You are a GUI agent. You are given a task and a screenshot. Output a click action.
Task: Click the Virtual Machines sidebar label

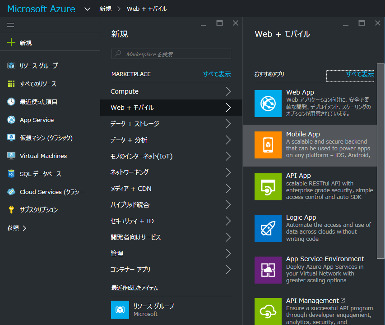click(x=43, y=156)
